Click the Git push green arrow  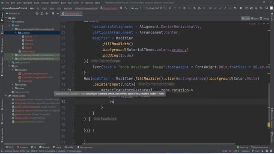coord(225,8)
